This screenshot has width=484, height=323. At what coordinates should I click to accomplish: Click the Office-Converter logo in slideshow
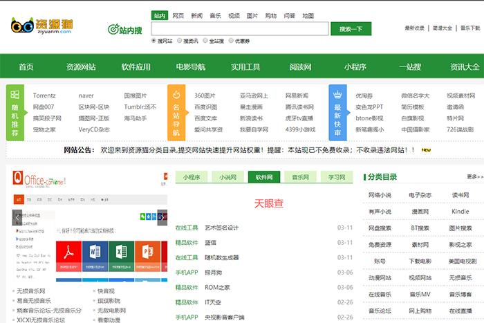pos(39,179)
